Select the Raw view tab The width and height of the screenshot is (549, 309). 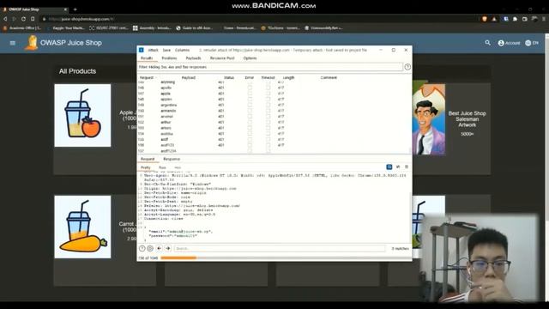pyautogui.click(x=162, y=167)
